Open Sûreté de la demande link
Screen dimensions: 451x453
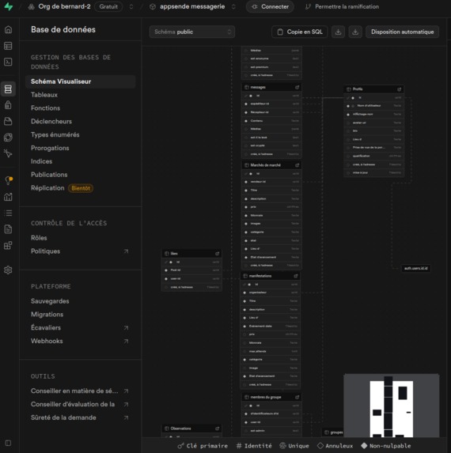80,417
